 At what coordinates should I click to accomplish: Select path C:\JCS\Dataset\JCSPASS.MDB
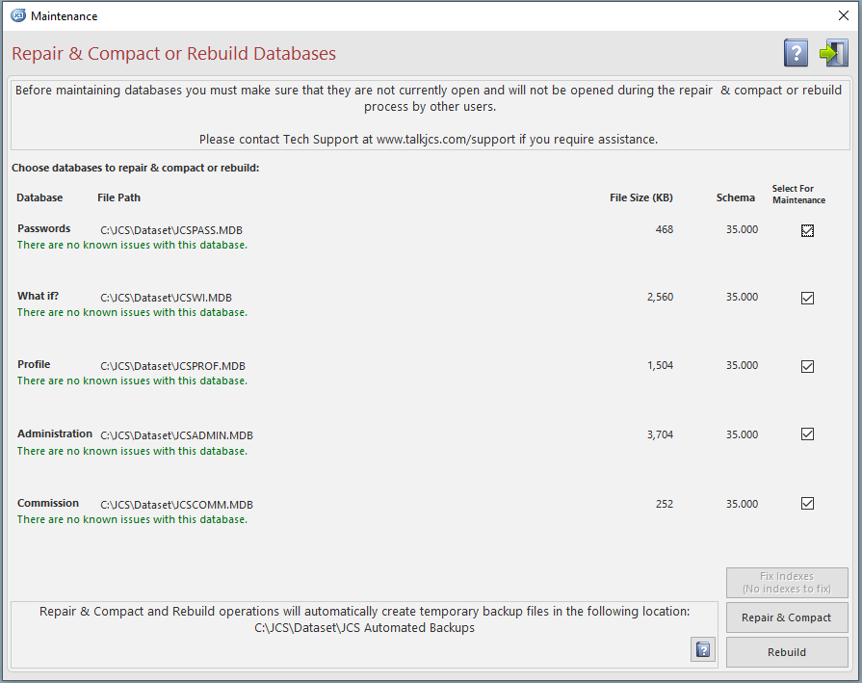point(171,230)
